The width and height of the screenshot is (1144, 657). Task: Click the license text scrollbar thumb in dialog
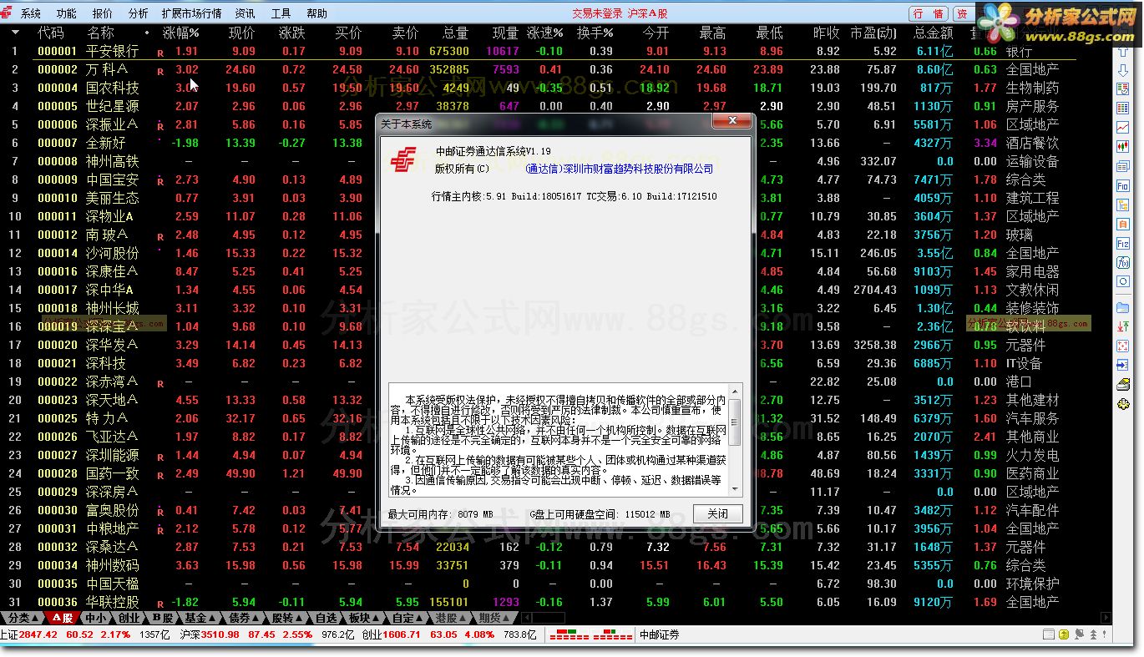[x=735, y=422]
